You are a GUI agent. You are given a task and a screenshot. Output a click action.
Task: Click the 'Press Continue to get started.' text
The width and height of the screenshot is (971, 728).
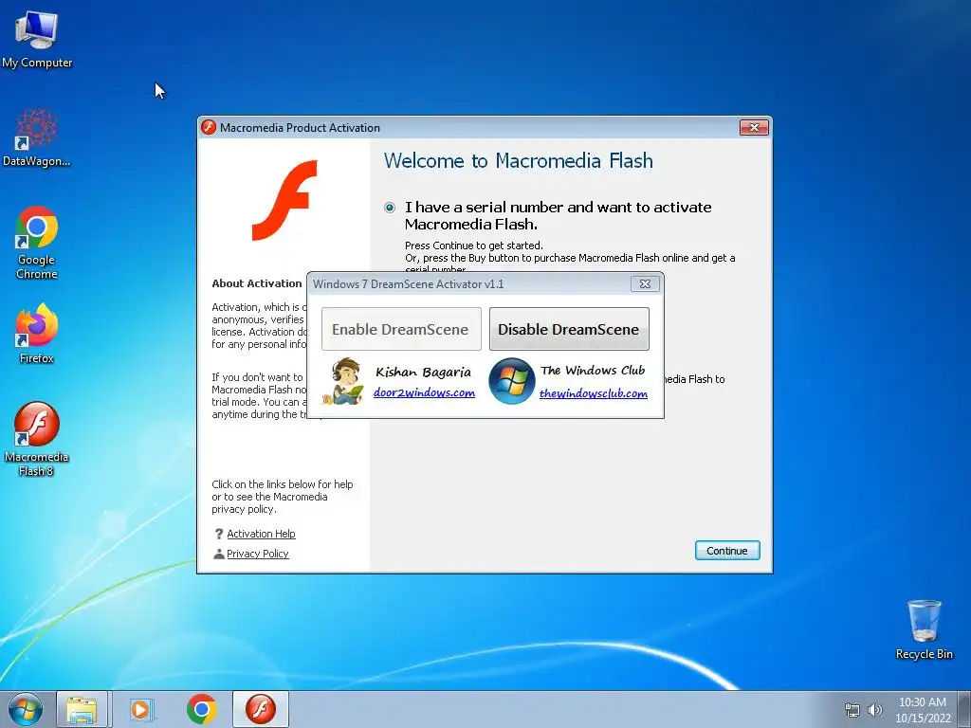[474, 246]
